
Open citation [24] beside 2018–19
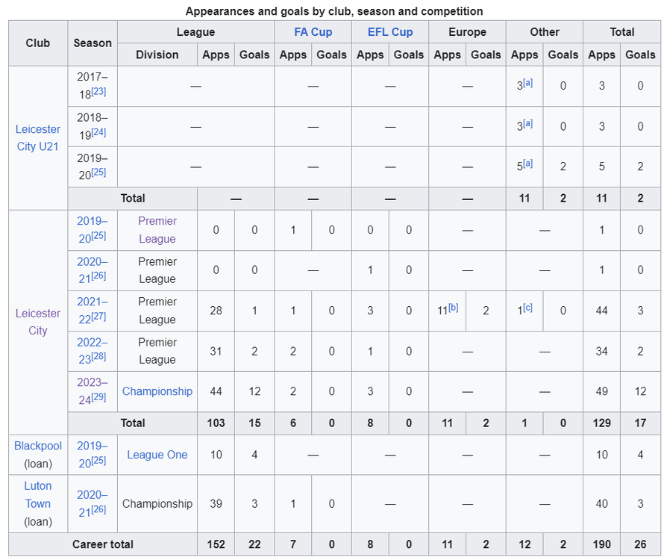98,132
